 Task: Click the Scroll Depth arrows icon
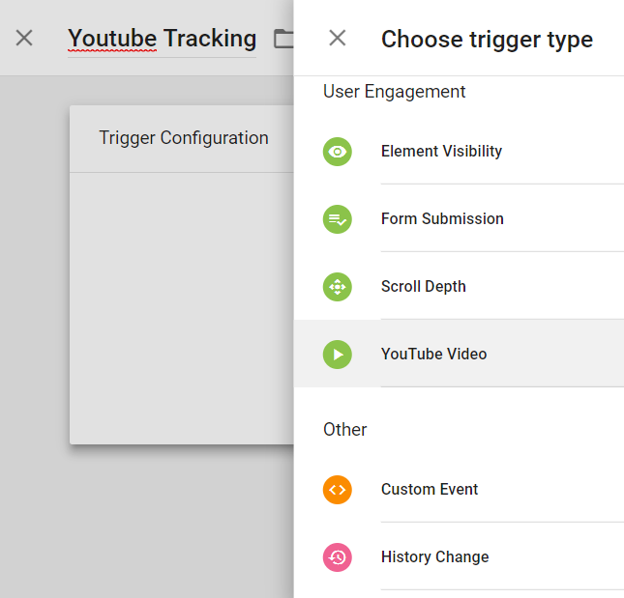click(337, 287)
